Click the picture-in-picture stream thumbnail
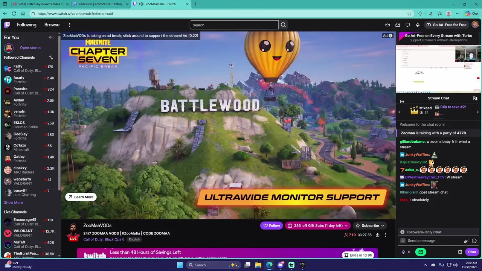Screen dimensions: 482x271 [x=439, y=69]
